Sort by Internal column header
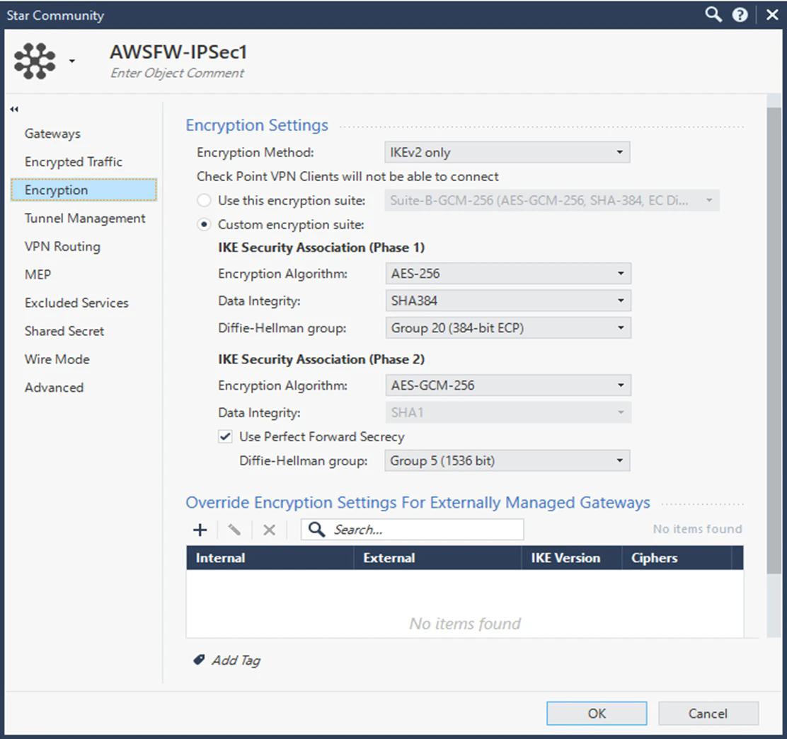The width and height of the screenshot is (787, 739). coord(270,558)
